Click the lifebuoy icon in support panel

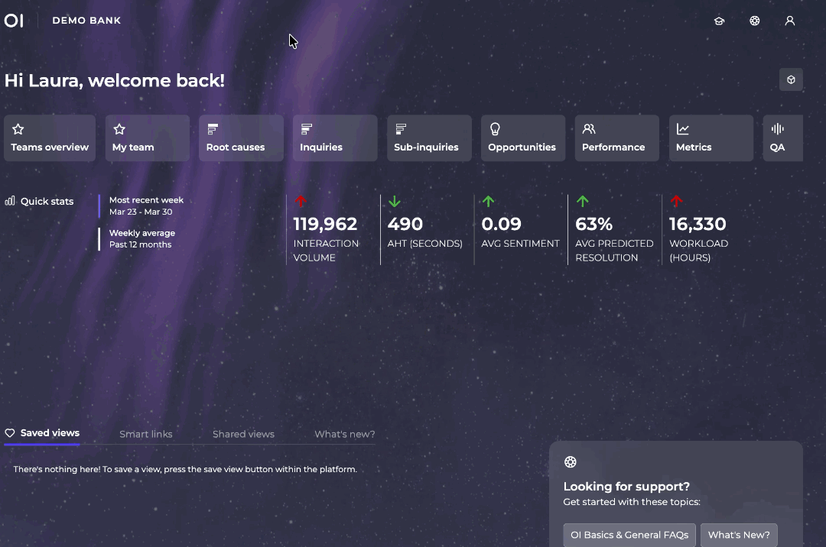pos(571,461)
